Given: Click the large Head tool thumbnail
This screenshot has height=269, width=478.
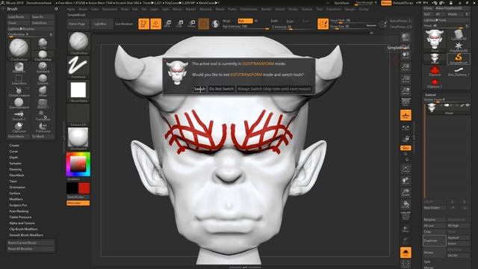Looking at the screenshot, I should click(x=434, y=40).
